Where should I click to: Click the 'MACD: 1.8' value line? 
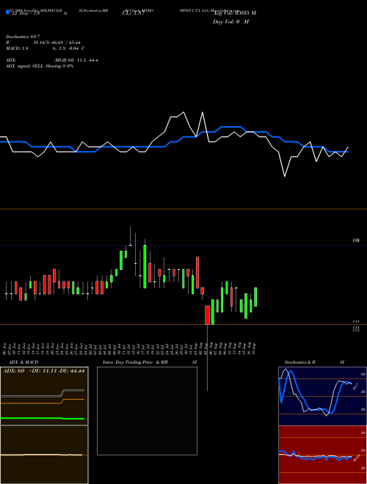click(x=45, y=48)
